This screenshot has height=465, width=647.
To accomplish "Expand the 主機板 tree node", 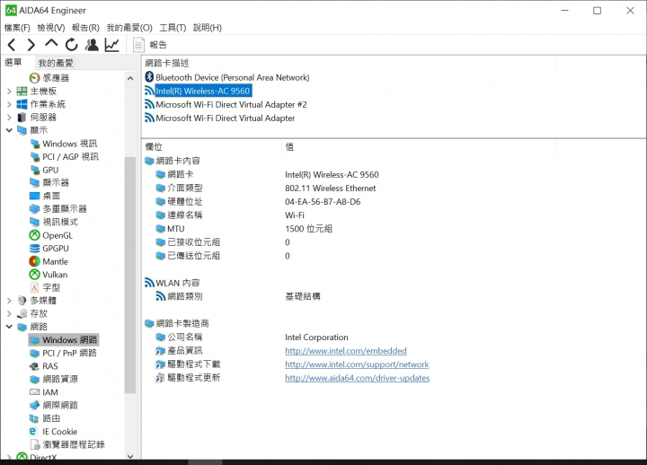I will [x=9, y=91].
